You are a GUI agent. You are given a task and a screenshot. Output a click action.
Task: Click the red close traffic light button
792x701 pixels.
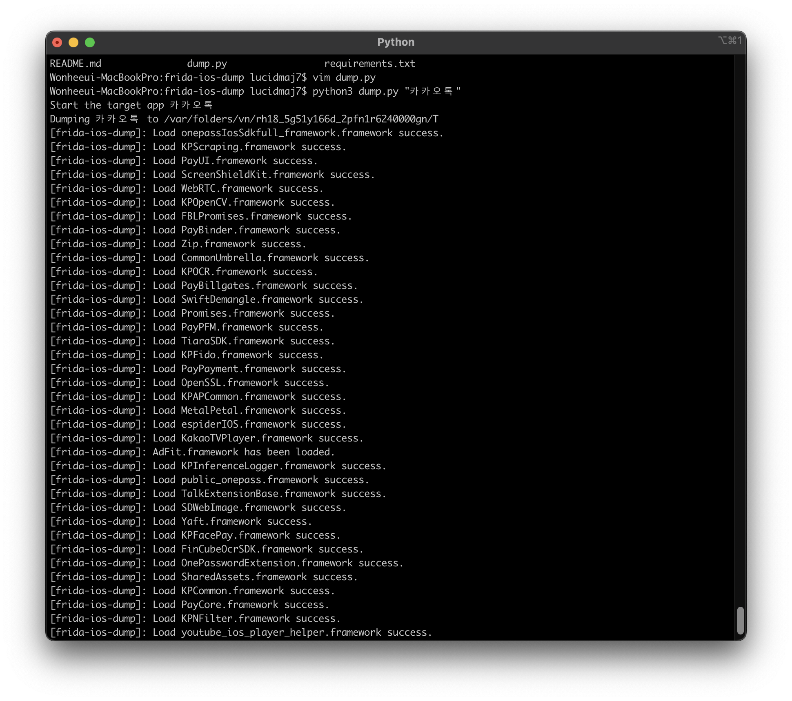58,42
